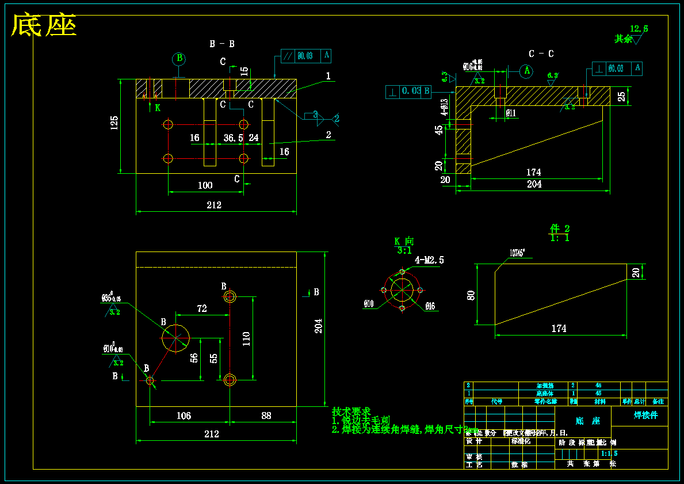
Task: Select the 15 depth dimension
Action: (244, 71)
